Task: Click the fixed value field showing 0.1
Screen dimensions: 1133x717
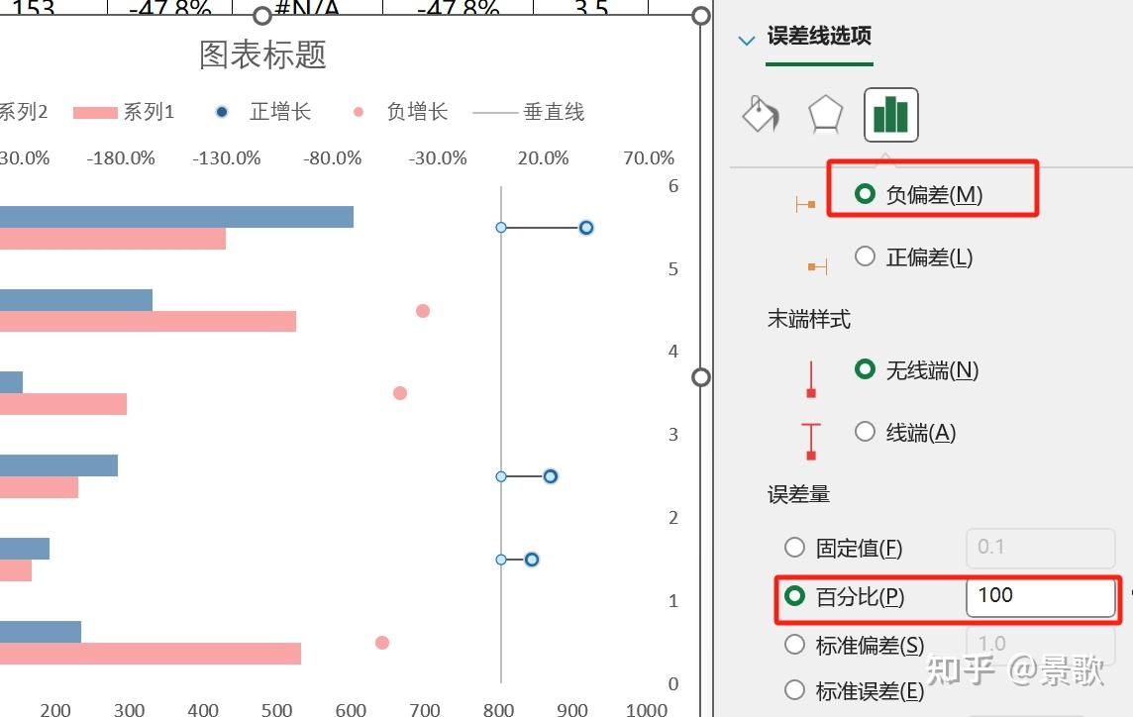Action: pos(1041,547)
